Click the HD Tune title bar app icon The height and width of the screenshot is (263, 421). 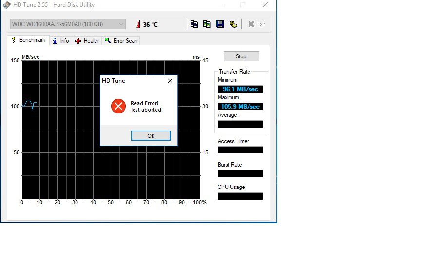[x=7, y=5]
